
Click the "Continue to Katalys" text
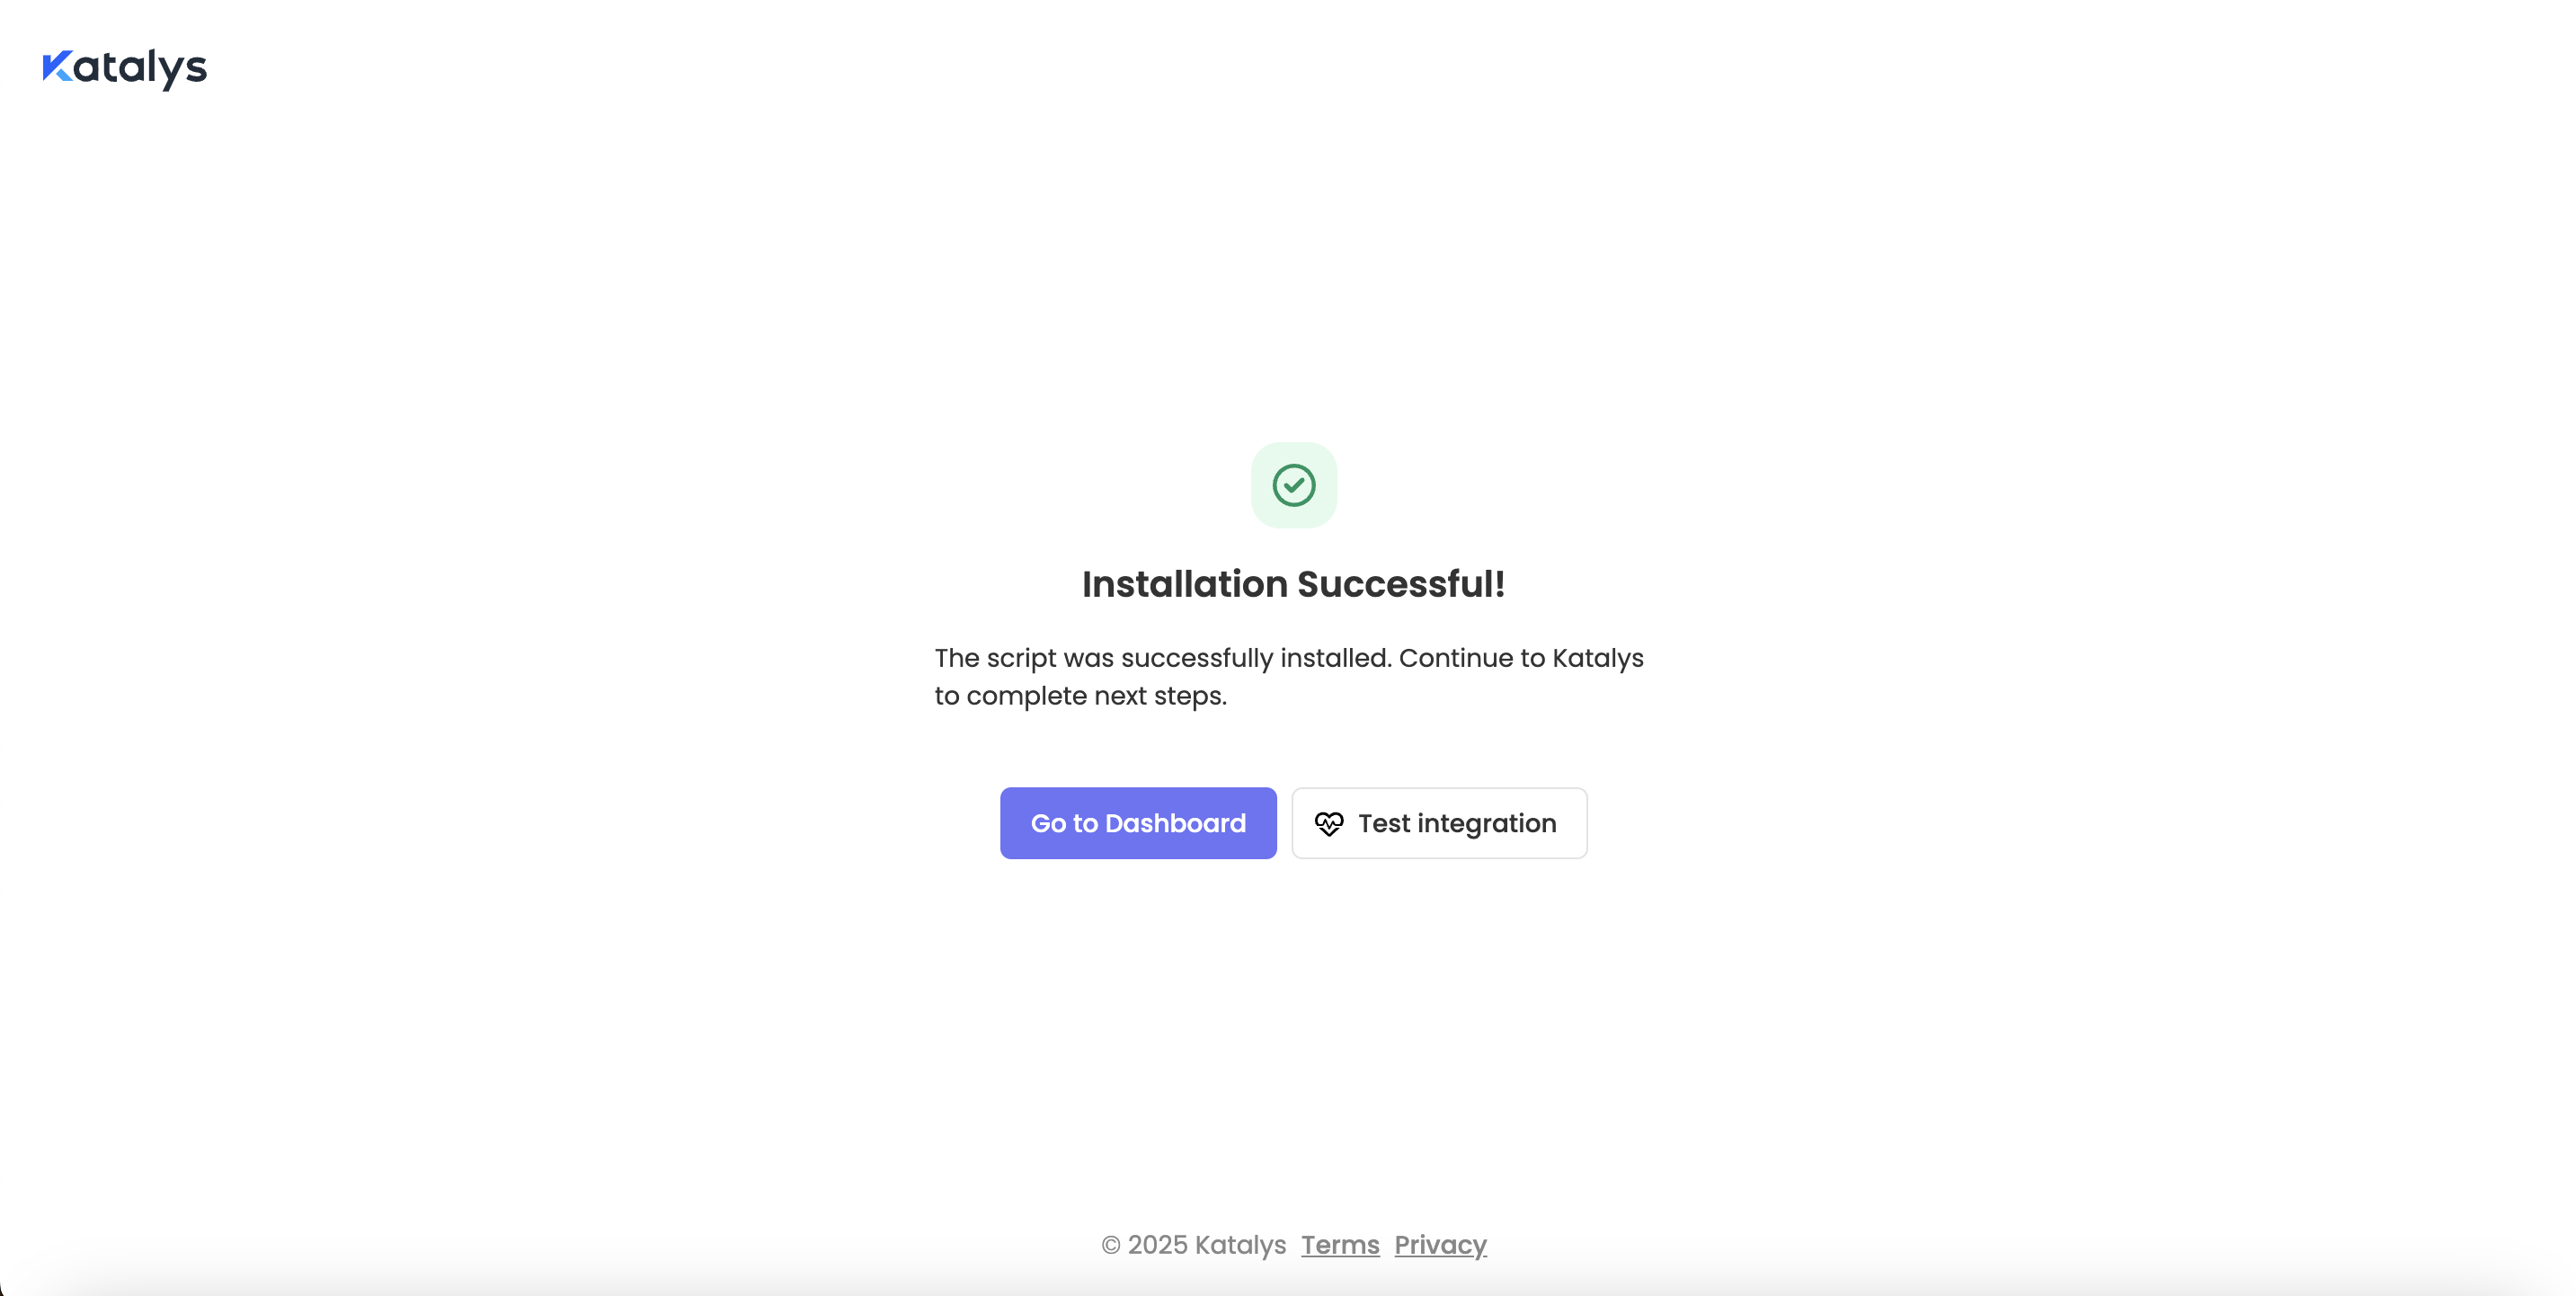coord(1520,658)
